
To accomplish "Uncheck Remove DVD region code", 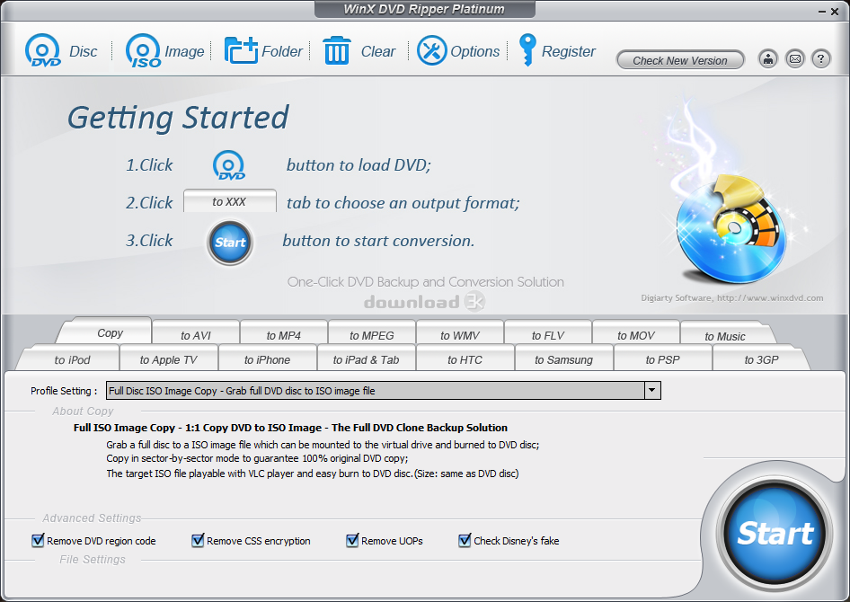I will [38, 541].
